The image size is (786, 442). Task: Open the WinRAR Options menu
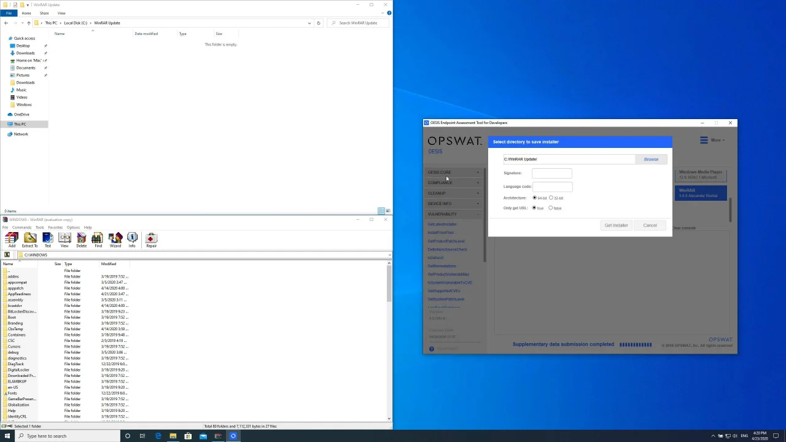[x=73, y=227]
